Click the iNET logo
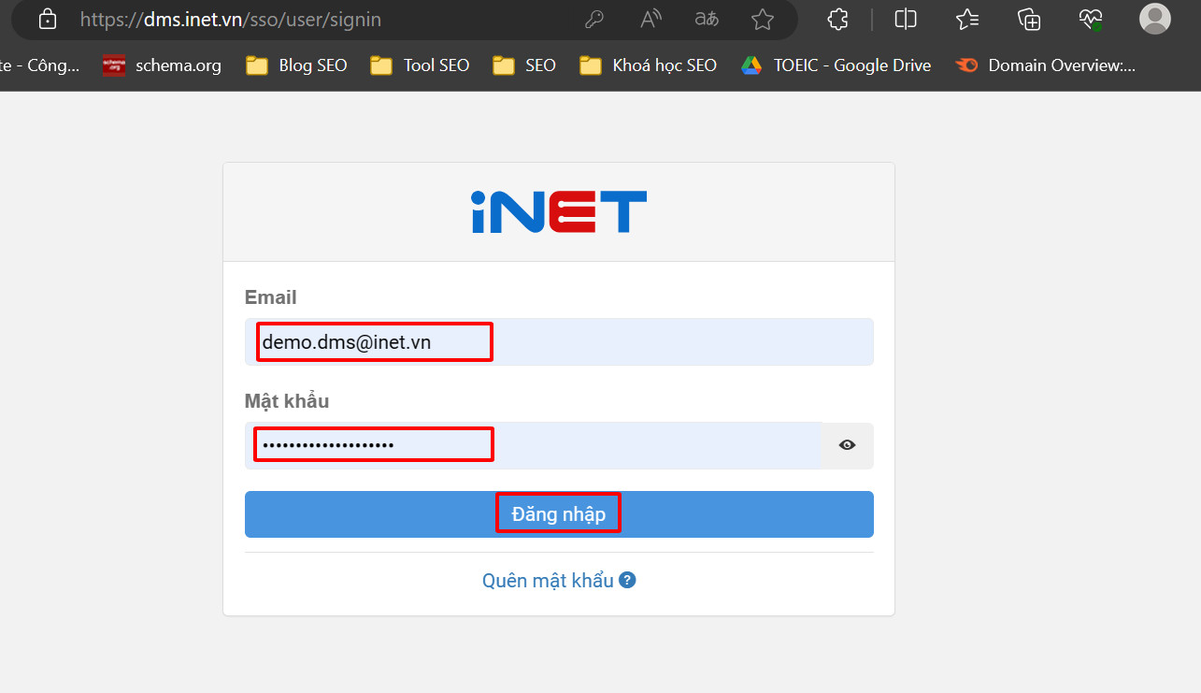Image resolution: width=1201 pixels, height=693 pixels. [559, 211]
